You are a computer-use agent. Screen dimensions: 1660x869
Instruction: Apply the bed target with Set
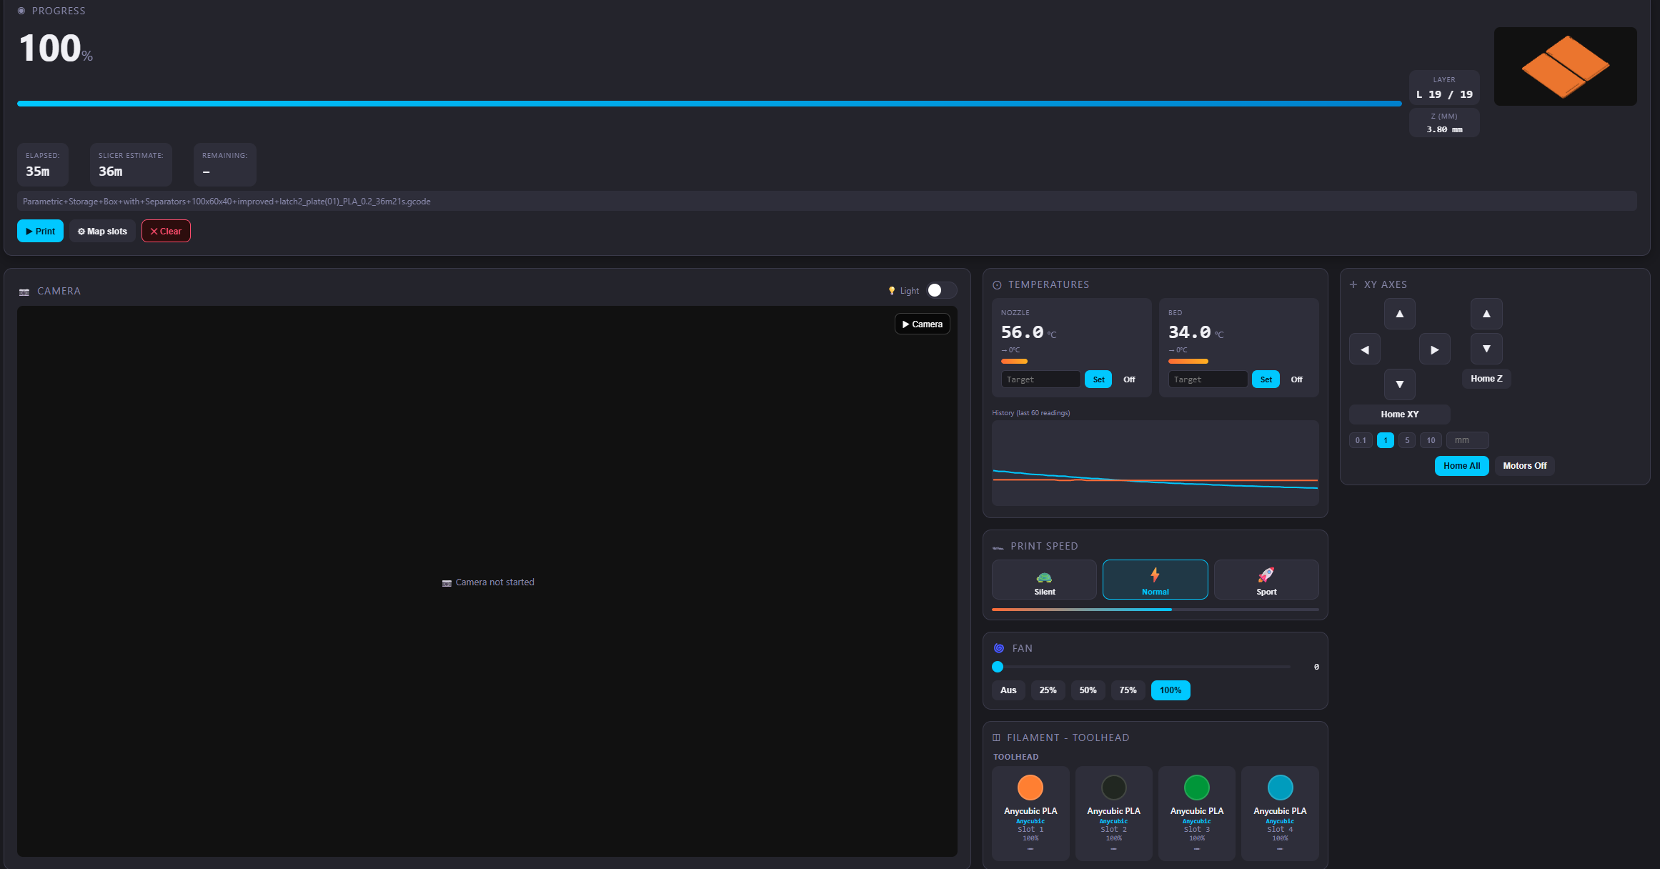point(1266,379)
